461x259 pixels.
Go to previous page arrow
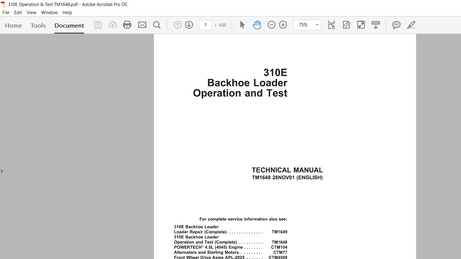[178, 25]
